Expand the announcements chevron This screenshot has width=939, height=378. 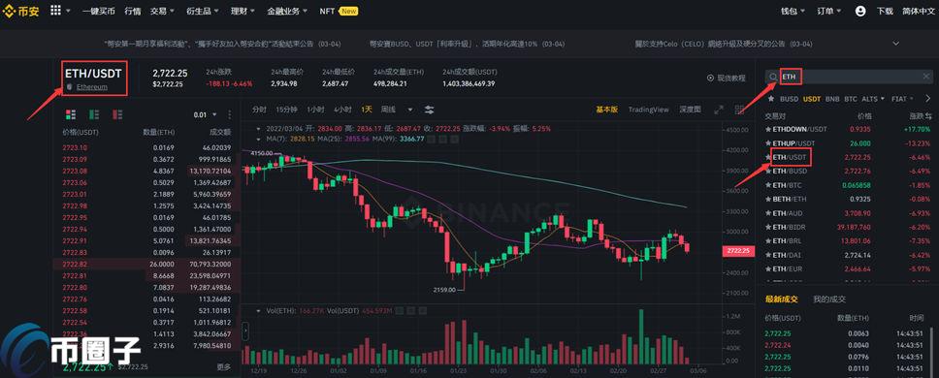(896, 44)
